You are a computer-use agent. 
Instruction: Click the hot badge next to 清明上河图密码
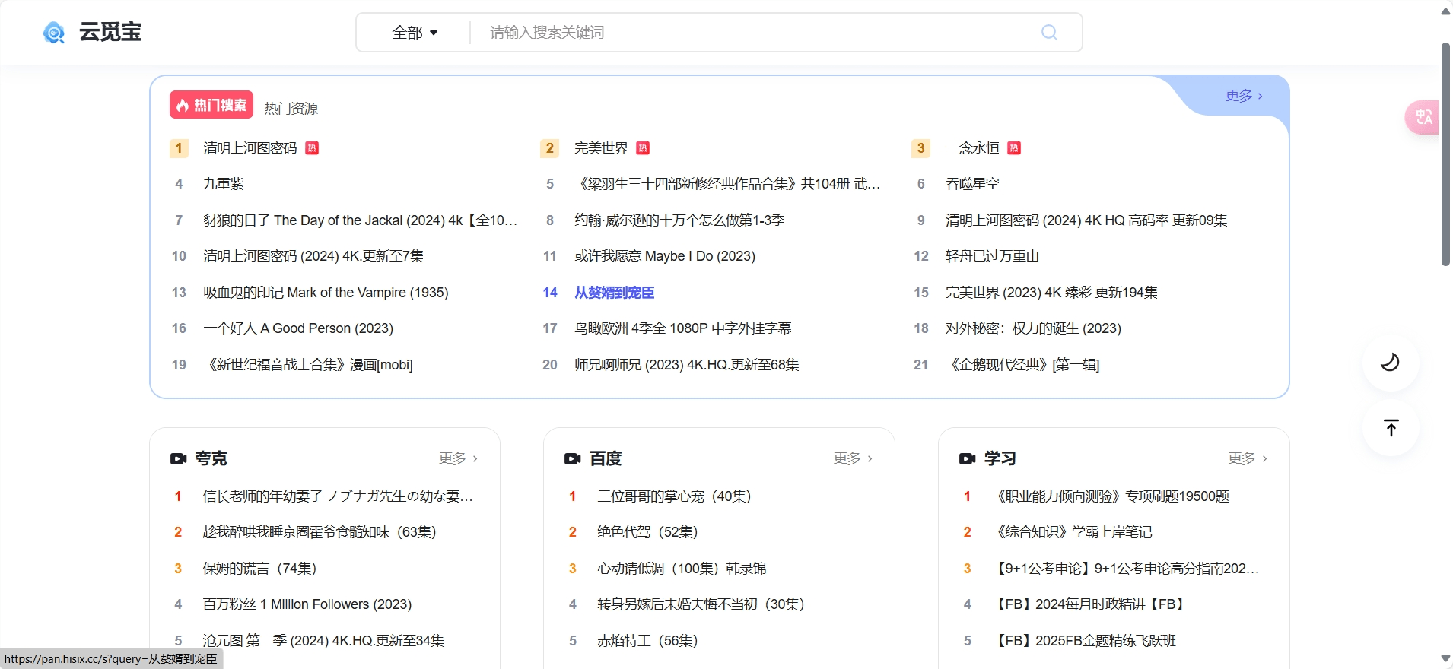pyautogui.click(x=312, y=148)
